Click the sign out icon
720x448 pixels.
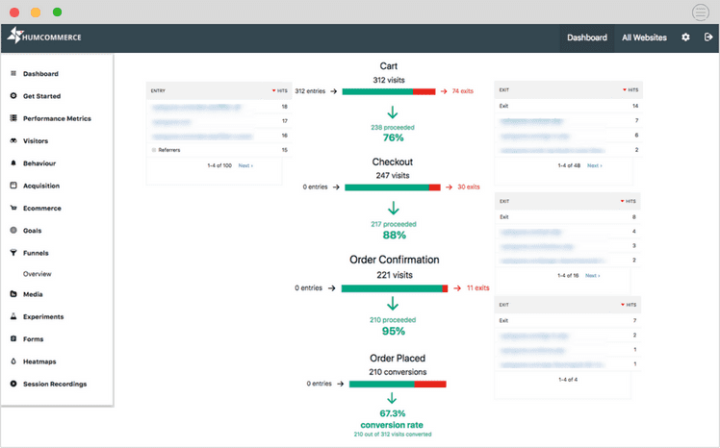708,37
